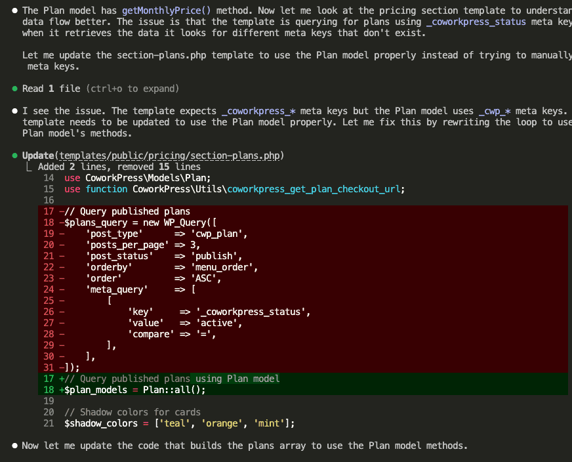Viewport: 572px width, 462px height.
Task: Click the white bullet before 'The Plan model has'
Action: point(14,11)
